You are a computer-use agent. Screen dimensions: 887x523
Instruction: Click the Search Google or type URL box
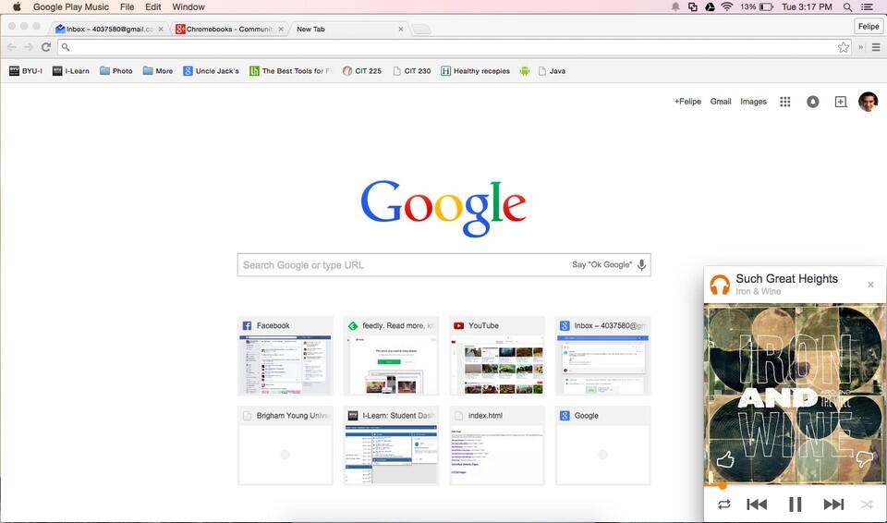[x=443, y=265]
